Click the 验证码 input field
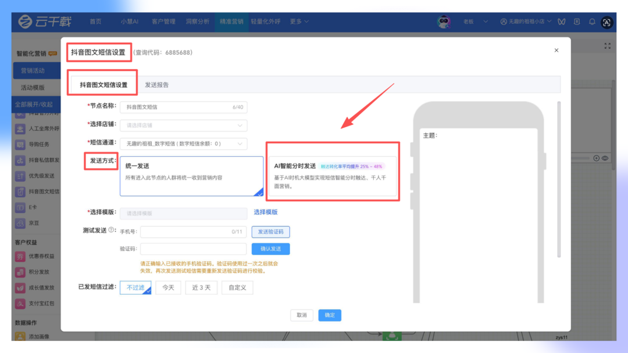This screenshot has width=628, height=353. (193, 248)
